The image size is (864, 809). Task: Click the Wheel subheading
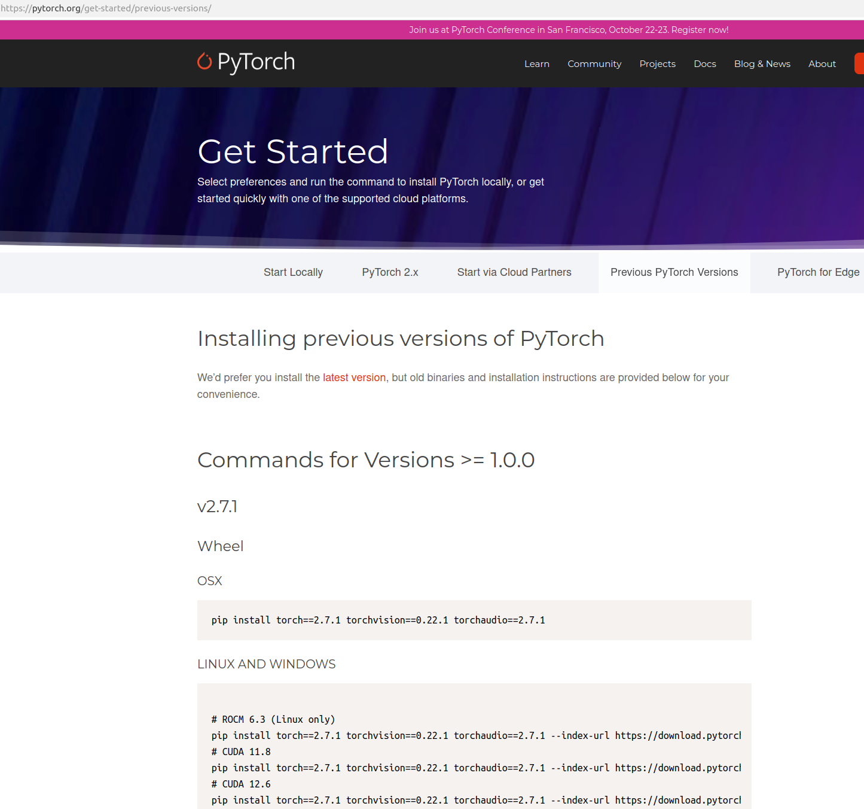pyautogui.click(x=221, y=546)
